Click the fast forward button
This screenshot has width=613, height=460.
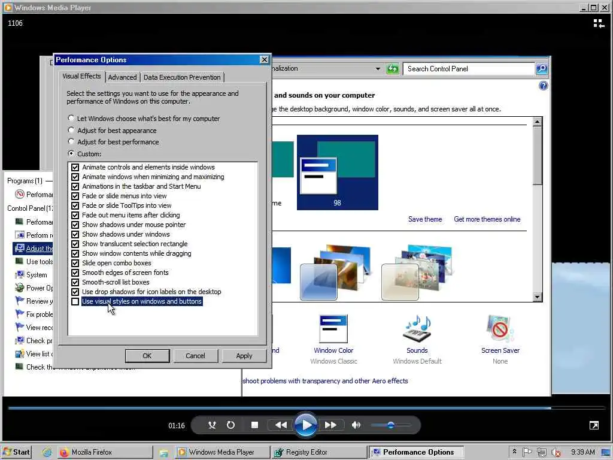click(x=330, y=425)
